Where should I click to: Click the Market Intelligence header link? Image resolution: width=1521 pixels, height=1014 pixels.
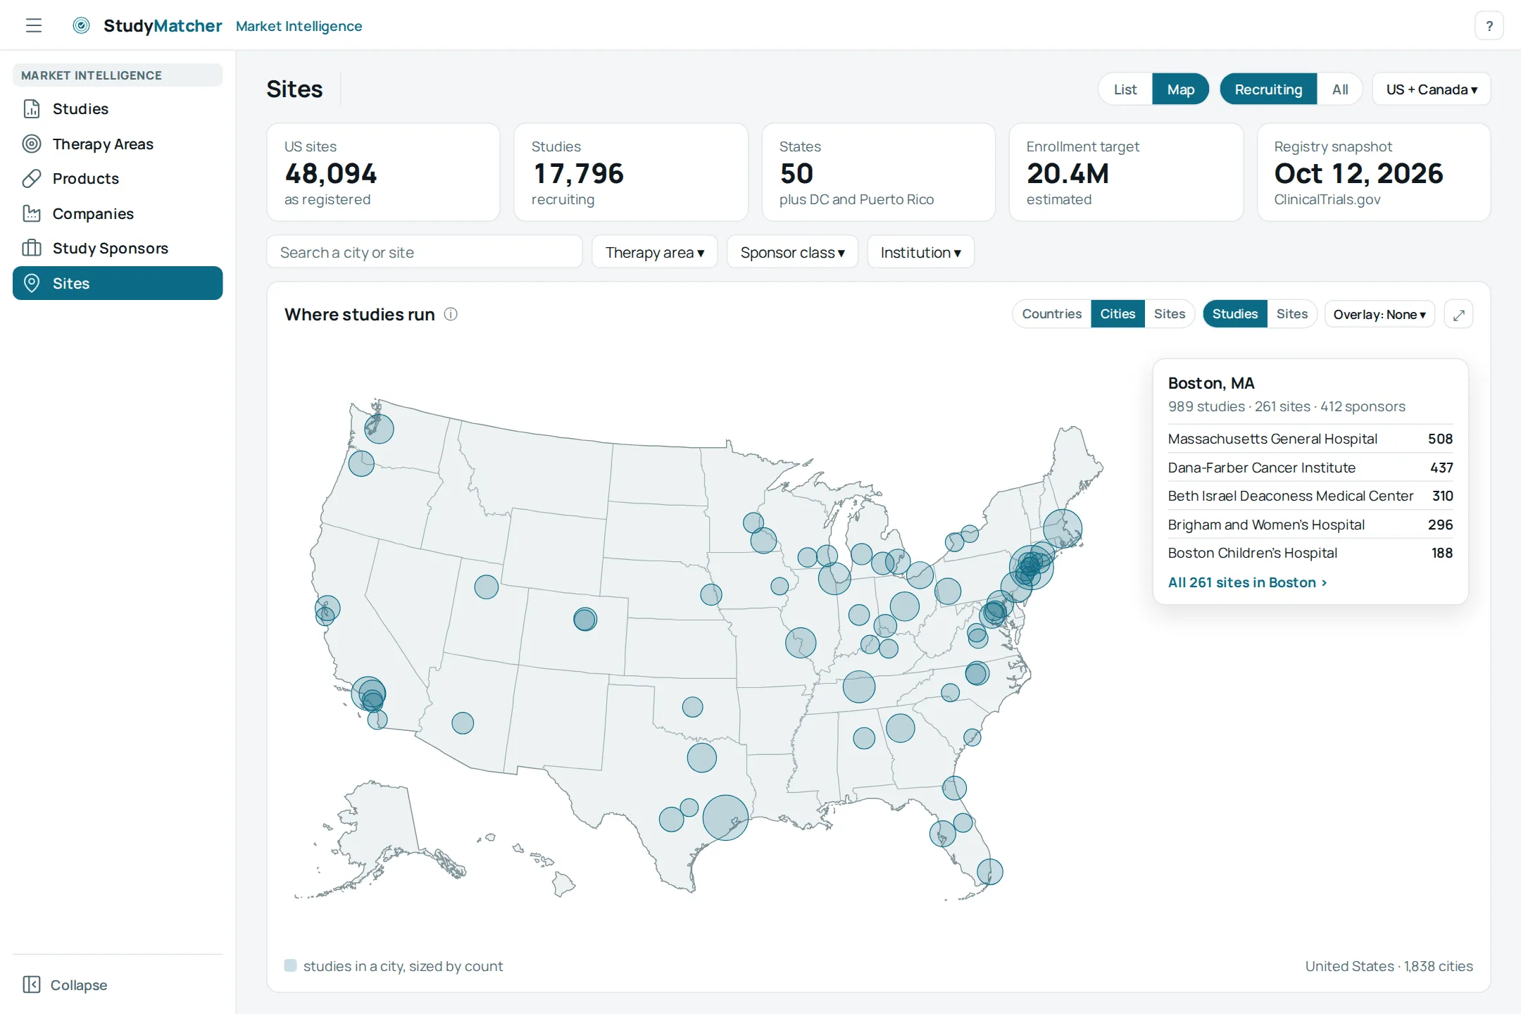pos(299,26)
